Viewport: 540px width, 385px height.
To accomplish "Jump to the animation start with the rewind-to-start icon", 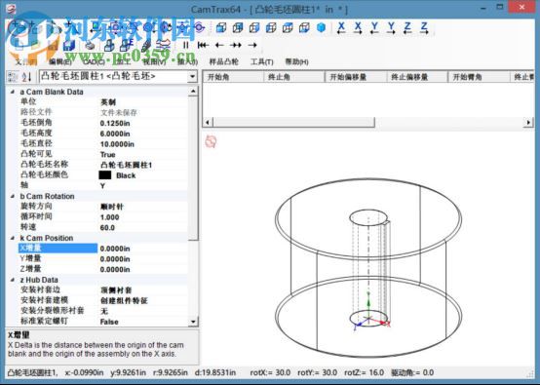I will 203,45.
